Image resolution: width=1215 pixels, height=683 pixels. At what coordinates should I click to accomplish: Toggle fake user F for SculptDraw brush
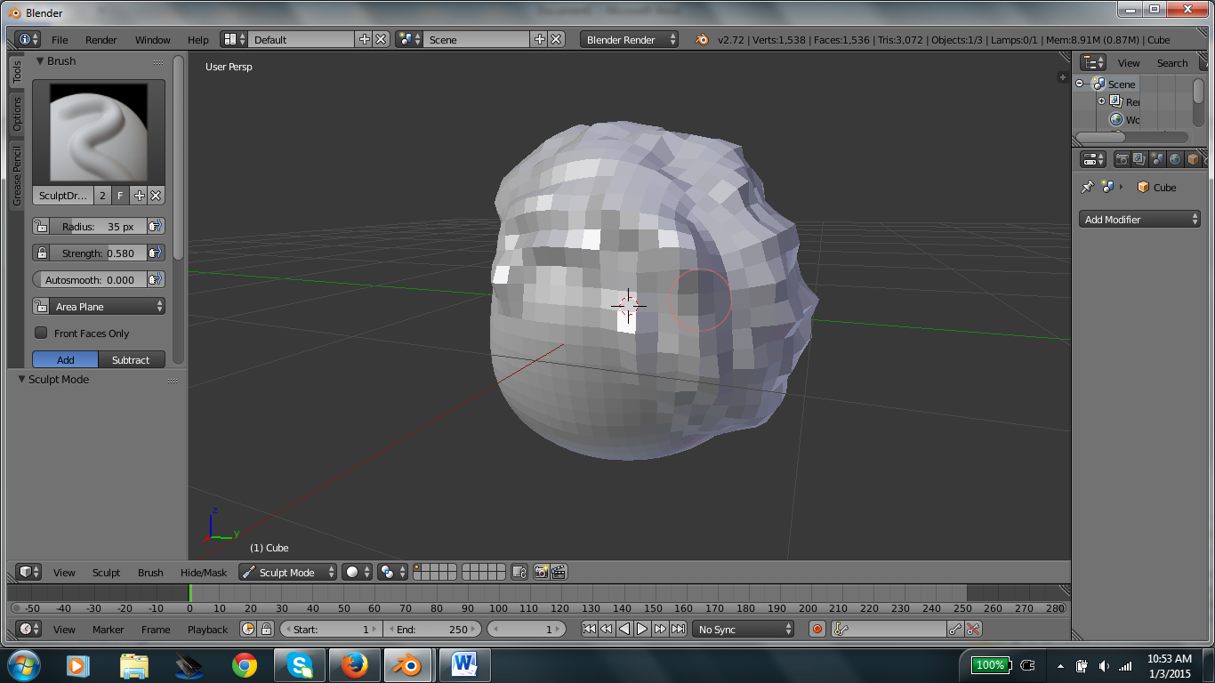[x=120, y=196]
